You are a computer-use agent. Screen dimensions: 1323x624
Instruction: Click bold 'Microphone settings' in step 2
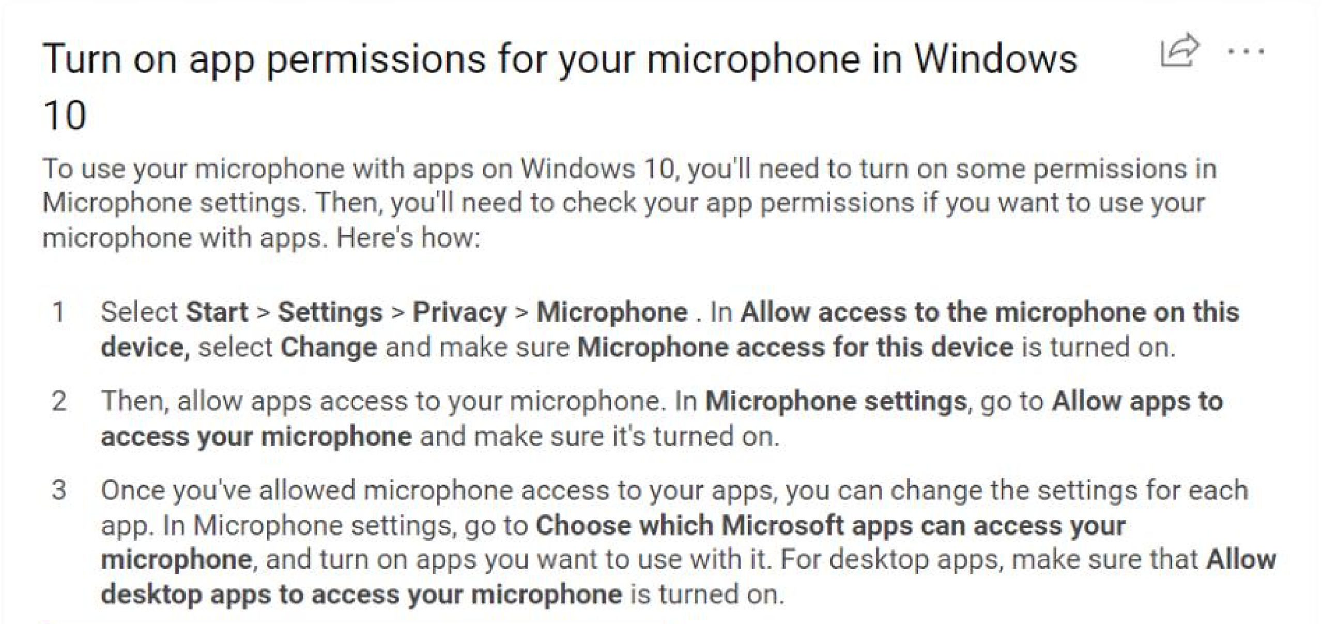(836, 401)
